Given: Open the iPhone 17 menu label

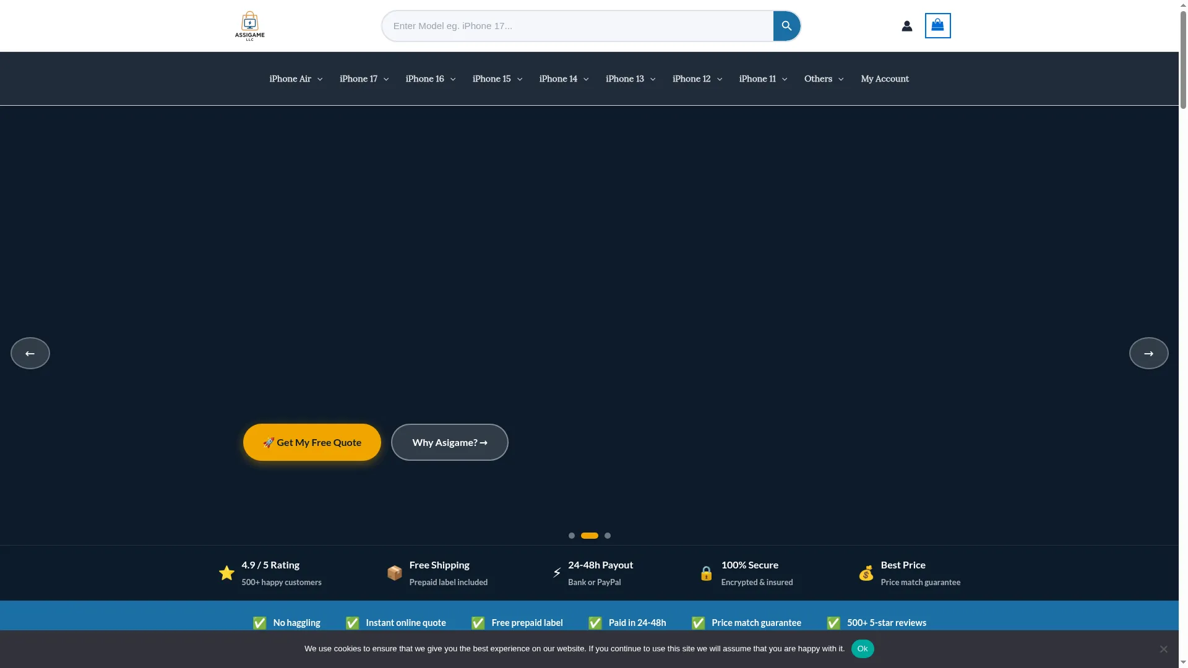Looking at the screenshot, I should [x=358, y=79].
